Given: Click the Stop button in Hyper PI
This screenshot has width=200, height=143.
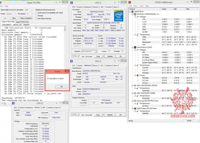Looking at the screenshot, I should click(x=14, y=18).
